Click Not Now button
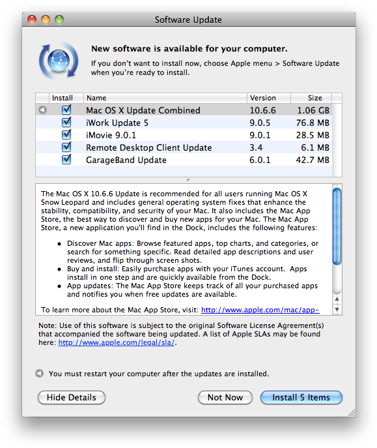Screen dimensions: 377x448 (225, 397)
